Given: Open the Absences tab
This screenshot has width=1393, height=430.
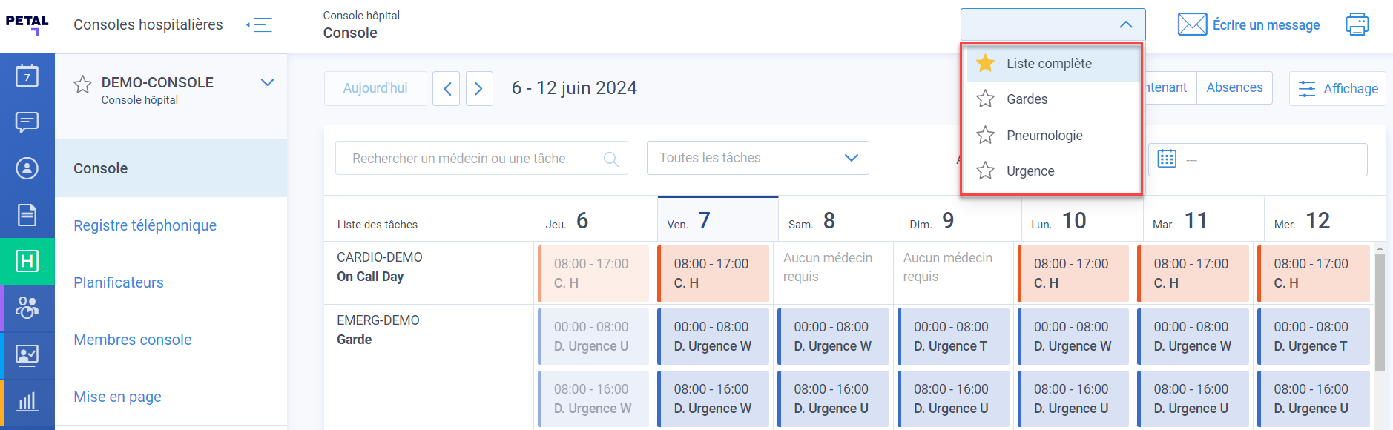Looking at the screenshot, I should point(1234,87).
